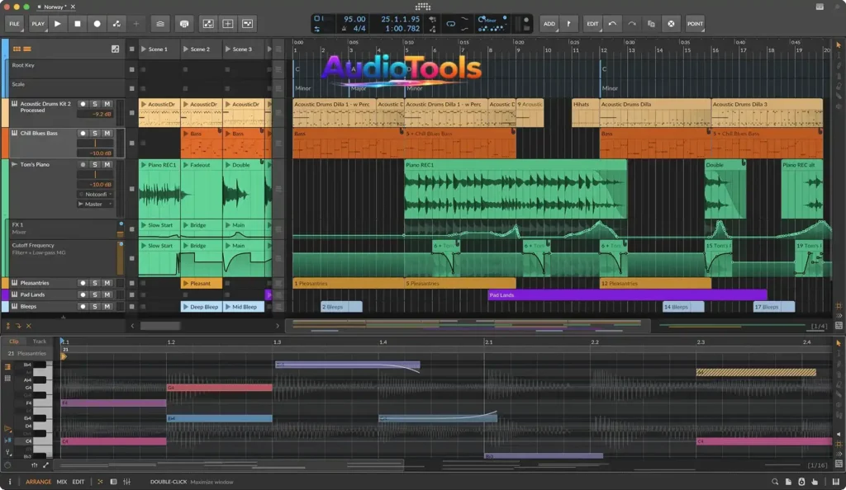Click the layered clips icon in the top toolbar
The width and height of the screenshot is (846, 490).
(161, 24)
